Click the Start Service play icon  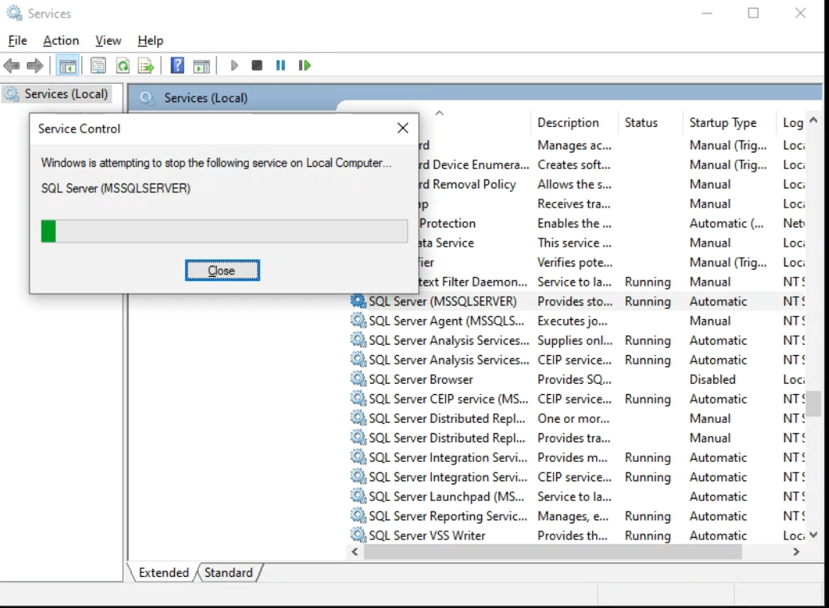[235, 65]
